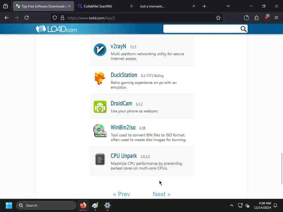Open the CPU Unpark chip icon
This screenshot has height=212, width=283.
pos(100,159)
